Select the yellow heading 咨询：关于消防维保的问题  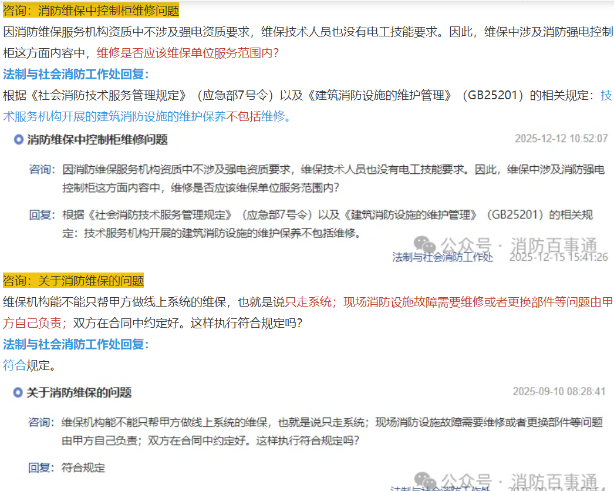coord(73,280)
